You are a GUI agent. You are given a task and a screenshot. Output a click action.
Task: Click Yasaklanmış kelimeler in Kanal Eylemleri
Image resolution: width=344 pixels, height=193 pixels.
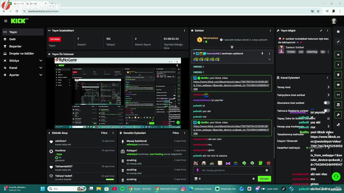tap(290, 134)
